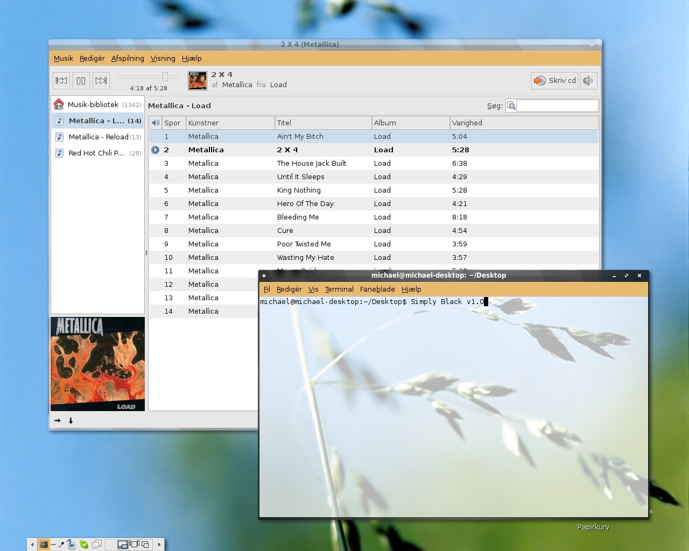
Task: Click the search magnifier icon
Action: pos(511,106)
